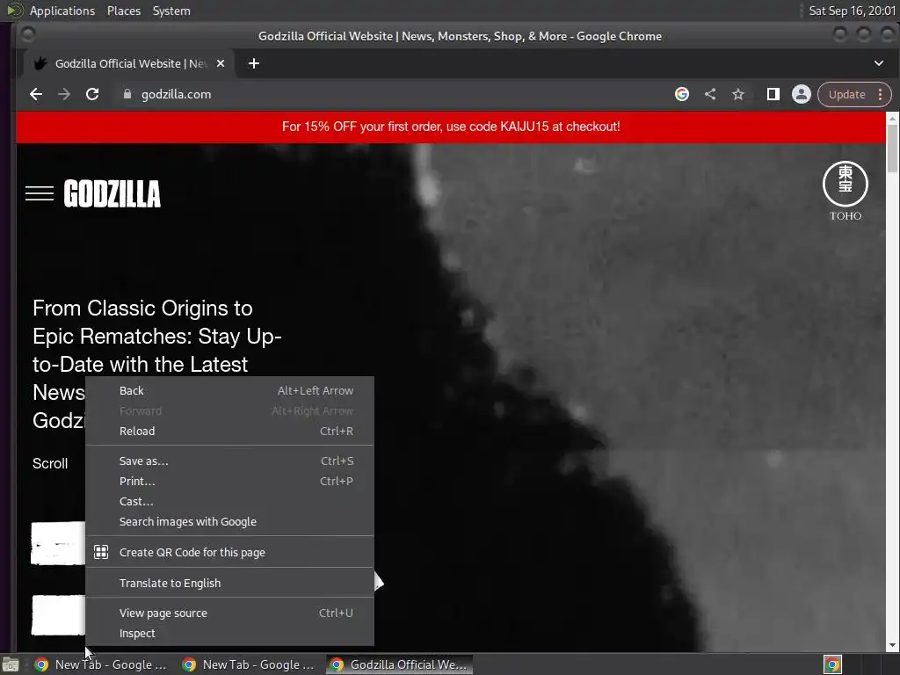Image resolution: width=900 pixels, height=675 pixels.
Task: Click the browser forward arrow
Action: 64,94
